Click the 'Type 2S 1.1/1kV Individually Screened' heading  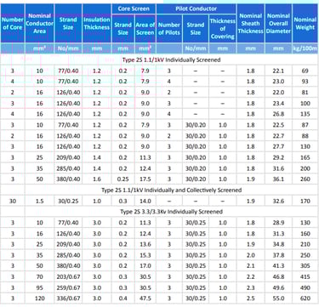point(171,60)
